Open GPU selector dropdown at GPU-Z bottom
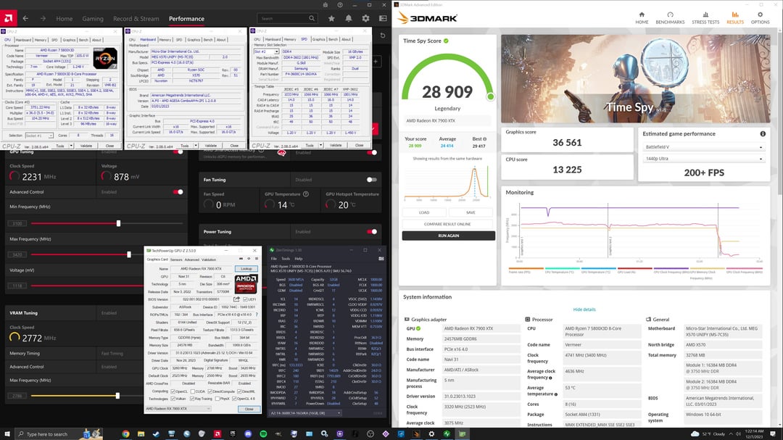The image size is (783, 440). click(x=178, y=409)
